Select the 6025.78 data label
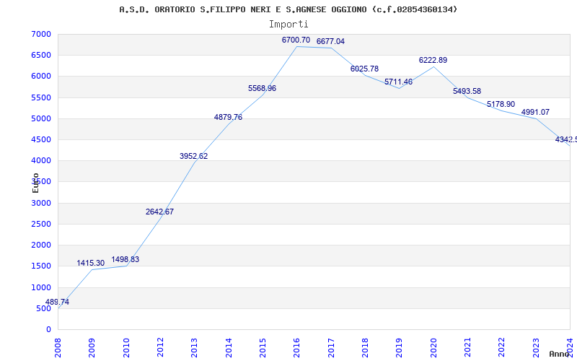This screenshot has height=361, width=577. click(x=364, y=69)
